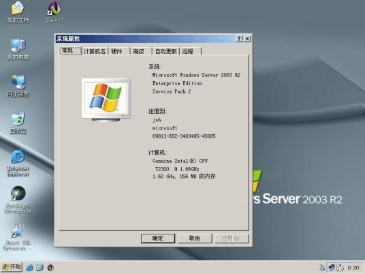Click the 1.62 GHz, 256 MB memory line

[x=184, y=177]
